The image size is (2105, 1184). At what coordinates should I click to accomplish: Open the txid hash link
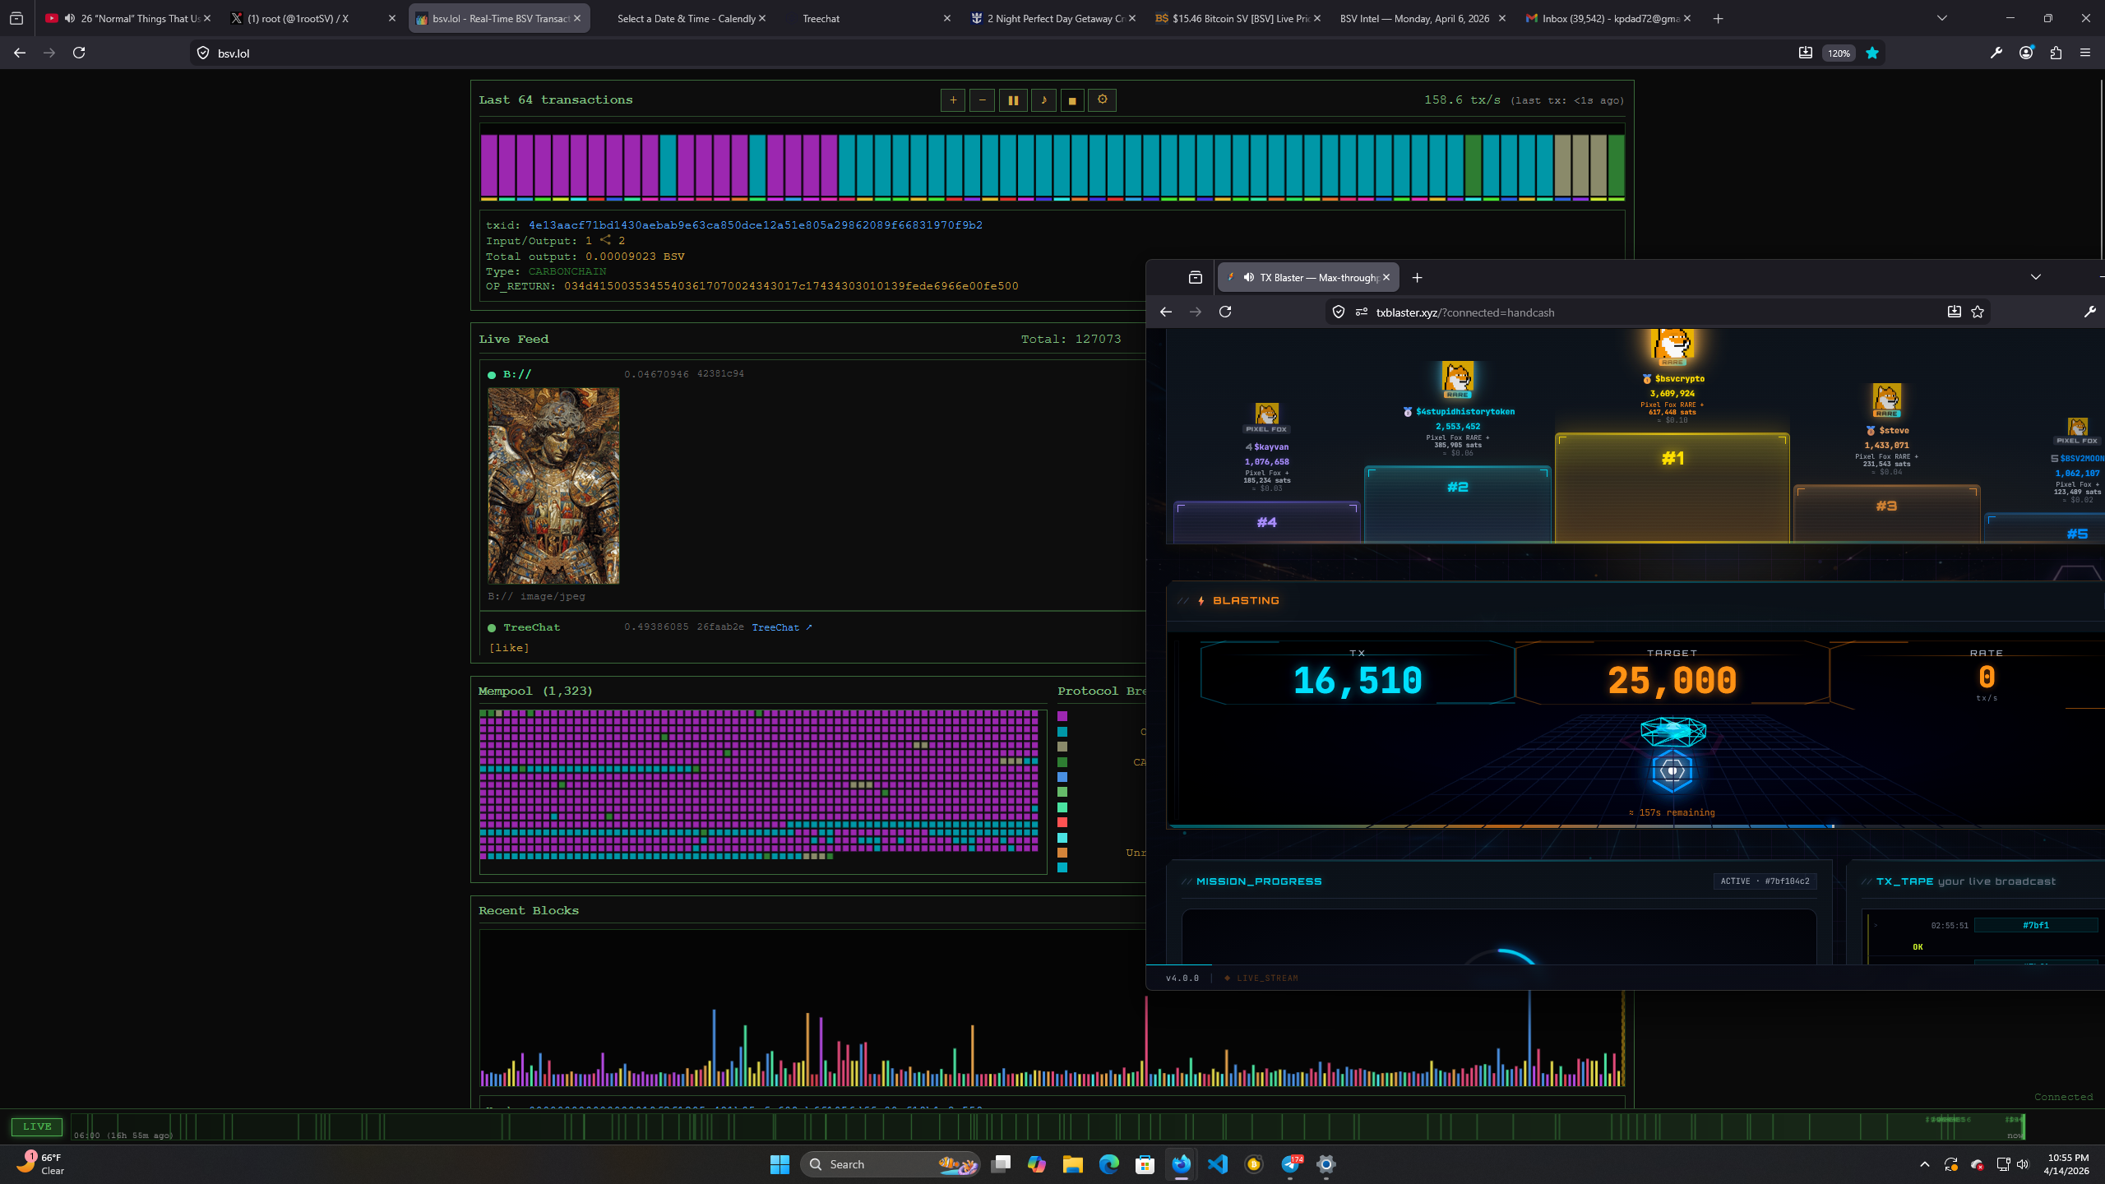pos(755,225)
